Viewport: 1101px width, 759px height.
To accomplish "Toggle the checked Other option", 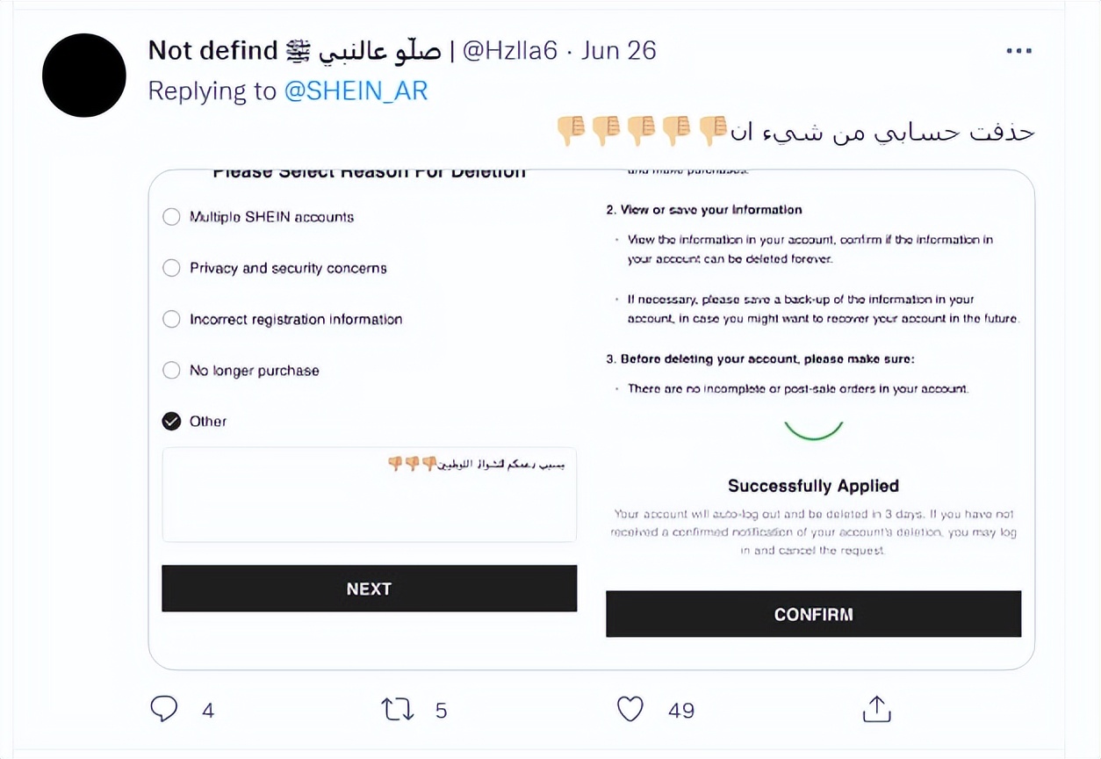I will [x=172, y=421].
